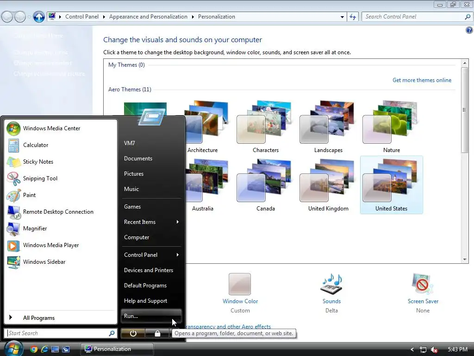Select the Landscapes theme
This screenshot has width=474, height=356.
coord(328,127)
